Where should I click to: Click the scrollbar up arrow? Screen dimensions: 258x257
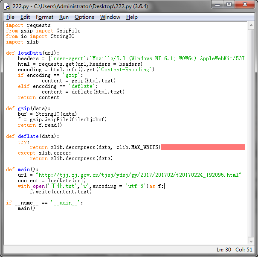[x=252, y=26]
